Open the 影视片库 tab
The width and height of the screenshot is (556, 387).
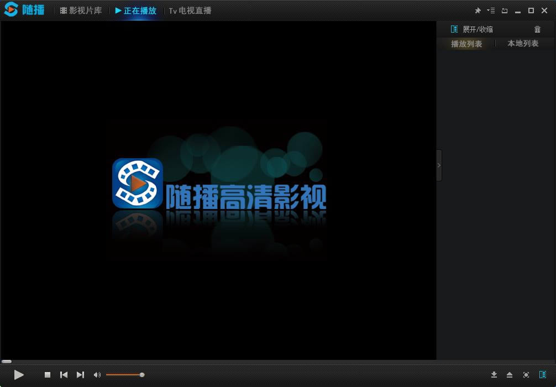81,11
